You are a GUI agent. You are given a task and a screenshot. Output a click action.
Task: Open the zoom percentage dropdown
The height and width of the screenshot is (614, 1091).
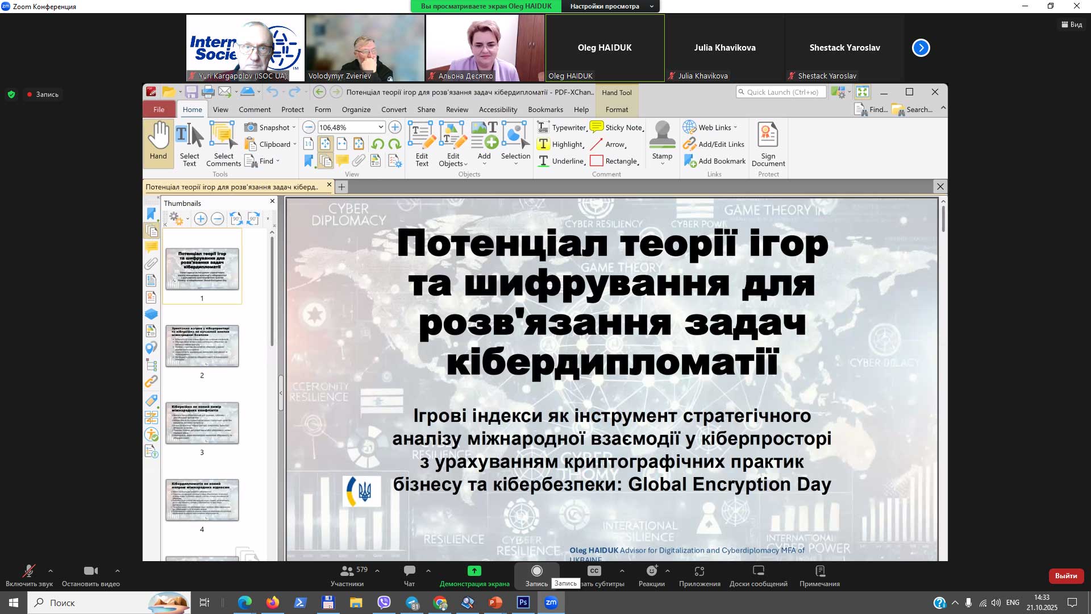click(x=381, y=127)
